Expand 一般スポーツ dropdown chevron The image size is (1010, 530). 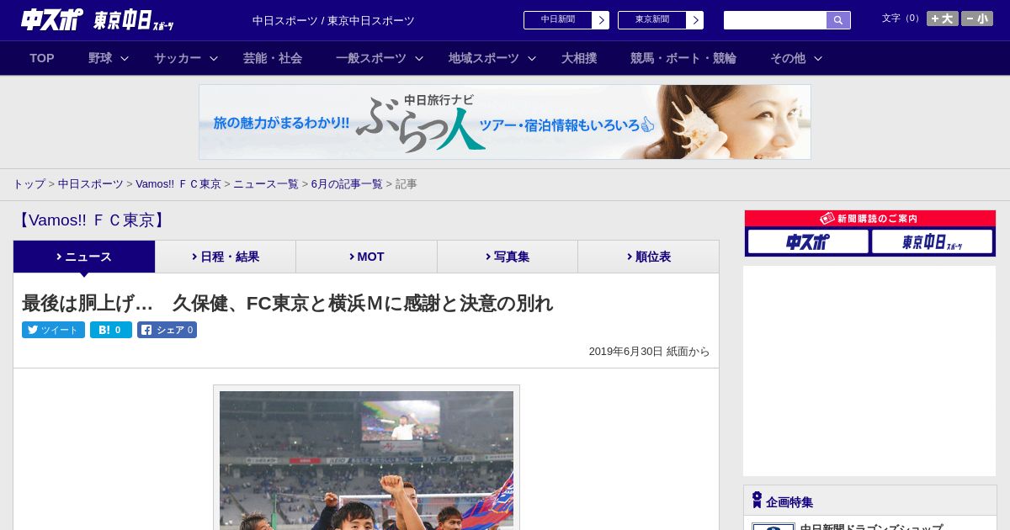419,58
